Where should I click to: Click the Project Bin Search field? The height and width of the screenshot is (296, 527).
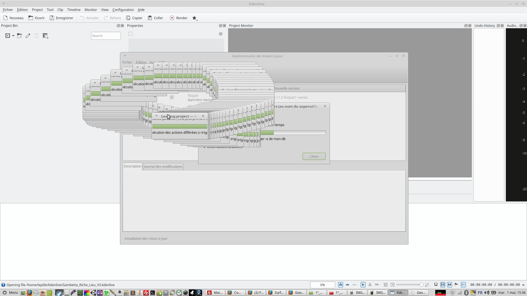tap(106, 36)
